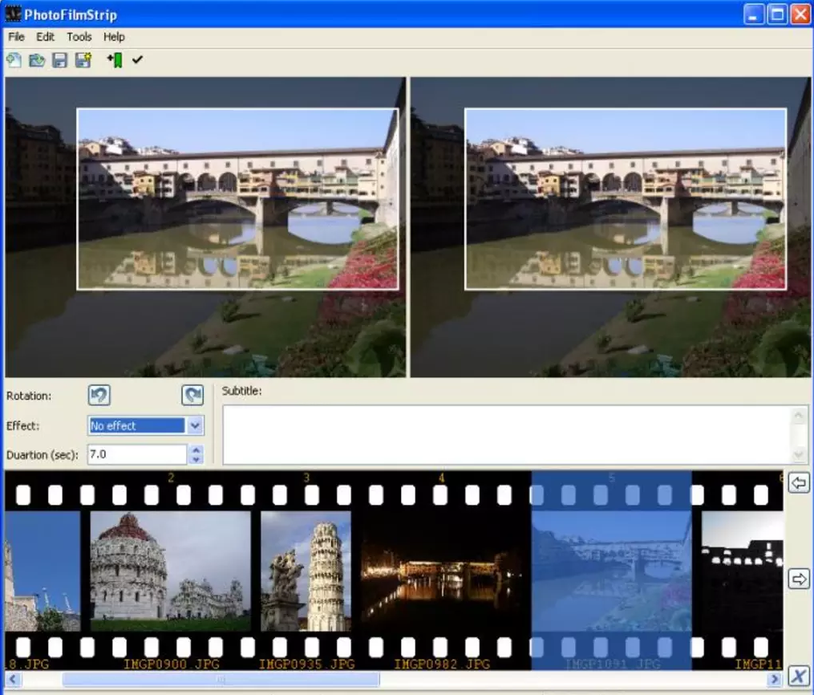814x695 pixels.
Task: Open the Tools menu
Action: [x=79, y=37]
